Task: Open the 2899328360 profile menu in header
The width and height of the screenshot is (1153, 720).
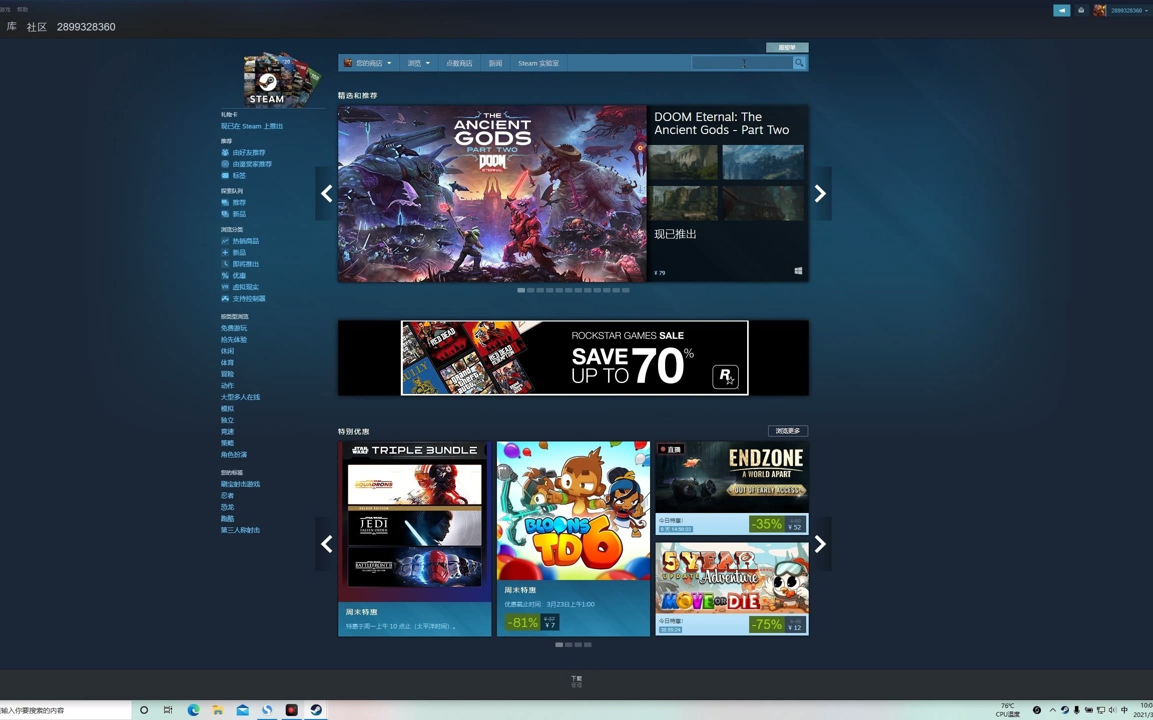Action: tap(86, 27)
